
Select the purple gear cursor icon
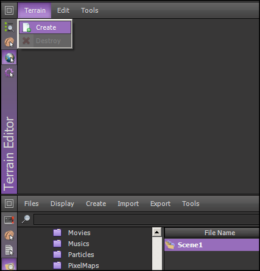click(x=9, y=73)
